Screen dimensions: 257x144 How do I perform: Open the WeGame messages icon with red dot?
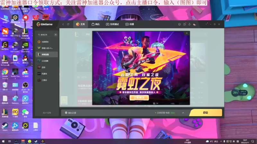coord(184,24)
